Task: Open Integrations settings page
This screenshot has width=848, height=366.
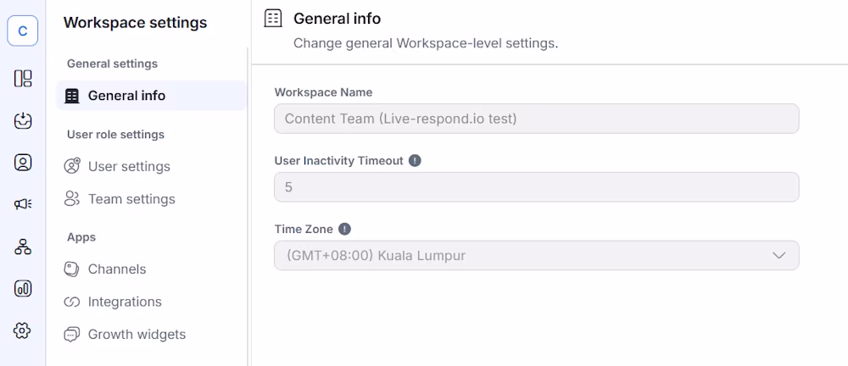Action: click(x=125, y=302)
